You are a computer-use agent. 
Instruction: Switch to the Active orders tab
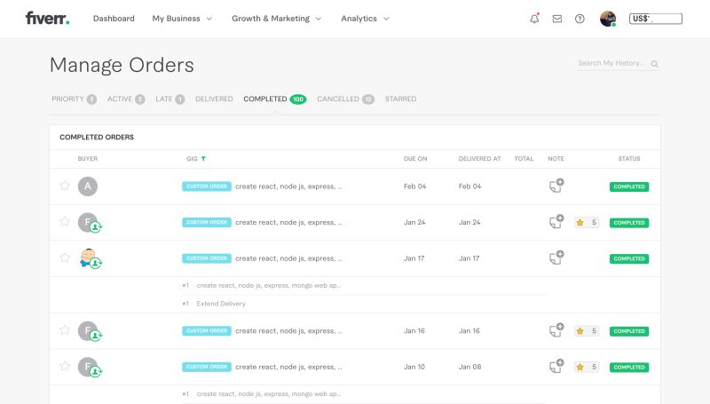click(126, 99)
